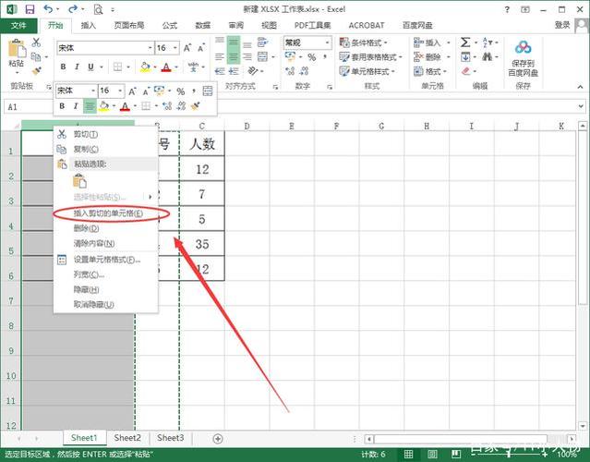Click the ribbon fill color bucket
This screenshot has height=462, width=590.
(145, 67)
